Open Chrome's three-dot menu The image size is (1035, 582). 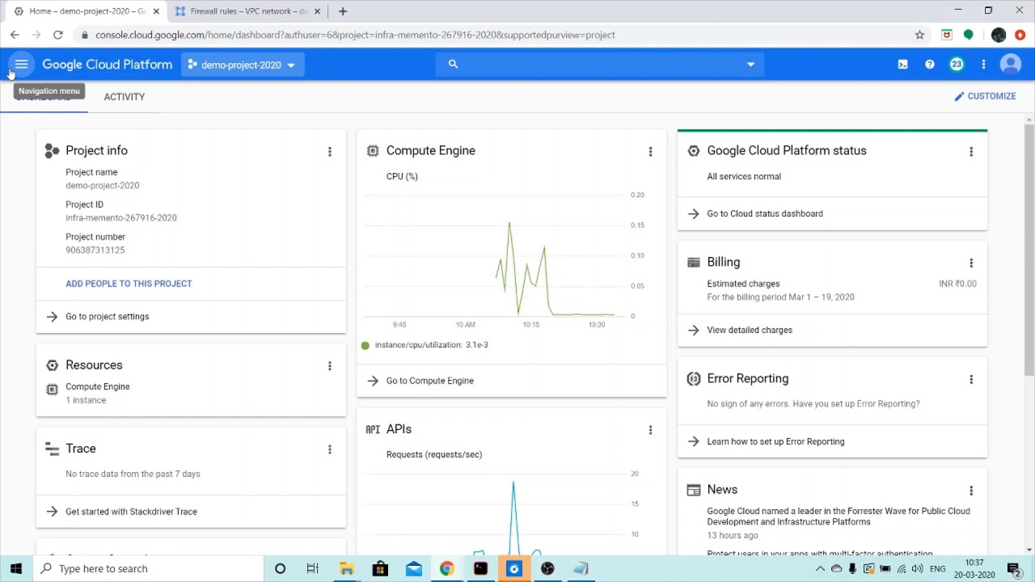pos(1020,35)
